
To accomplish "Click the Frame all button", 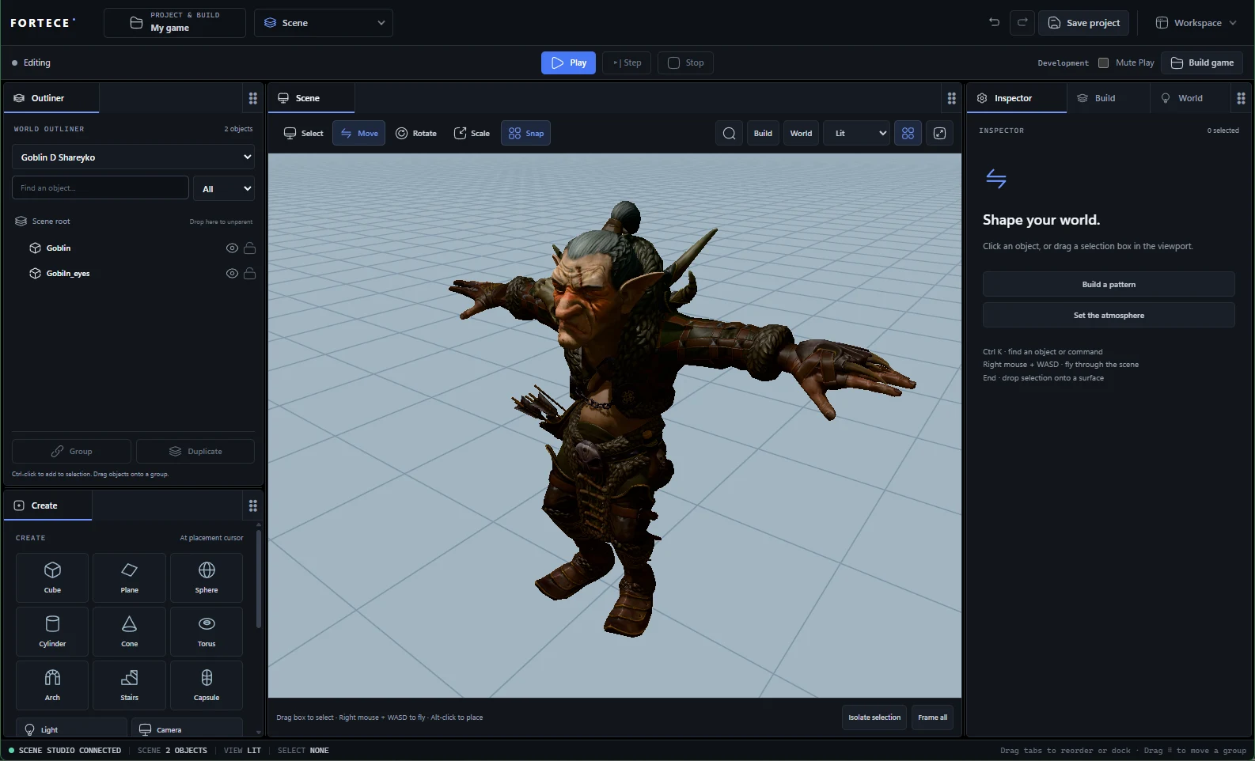I will (x=932, y=717).
